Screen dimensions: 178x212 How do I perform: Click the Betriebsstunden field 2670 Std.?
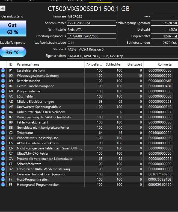click(x=164, y=43)
